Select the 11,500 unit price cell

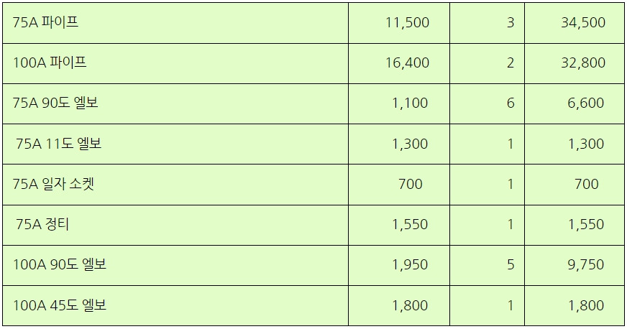click(x=399, y=23)
